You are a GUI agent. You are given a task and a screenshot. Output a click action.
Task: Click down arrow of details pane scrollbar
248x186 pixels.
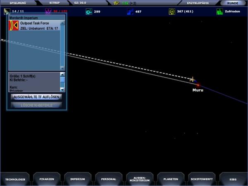click(62, 90)
